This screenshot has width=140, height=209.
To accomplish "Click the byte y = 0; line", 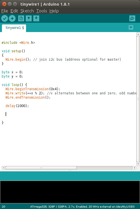I will (x=12, y=76).
